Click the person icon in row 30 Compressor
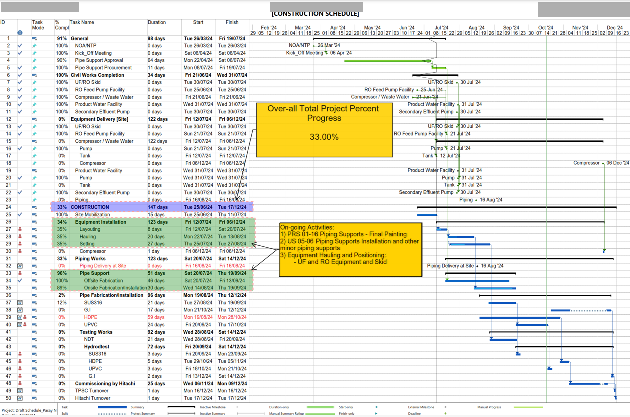This screenshot has width=630, height=417. tap(20, 251)
